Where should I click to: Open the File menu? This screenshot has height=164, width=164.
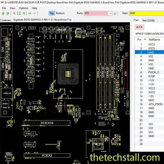pyautogui.click(x=4, y=8)
